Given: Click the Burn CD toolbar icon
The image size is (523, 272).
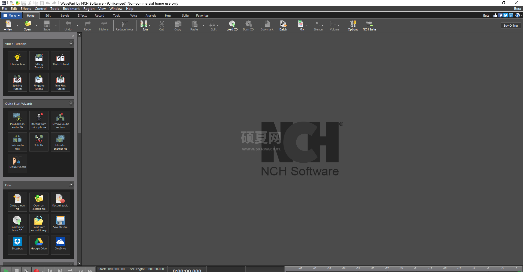Looking at the screenshot, I should click(x=248, y=26).
